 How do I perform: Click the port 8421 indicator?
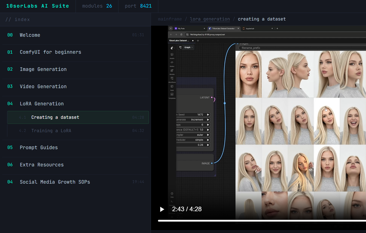point(138,6)
